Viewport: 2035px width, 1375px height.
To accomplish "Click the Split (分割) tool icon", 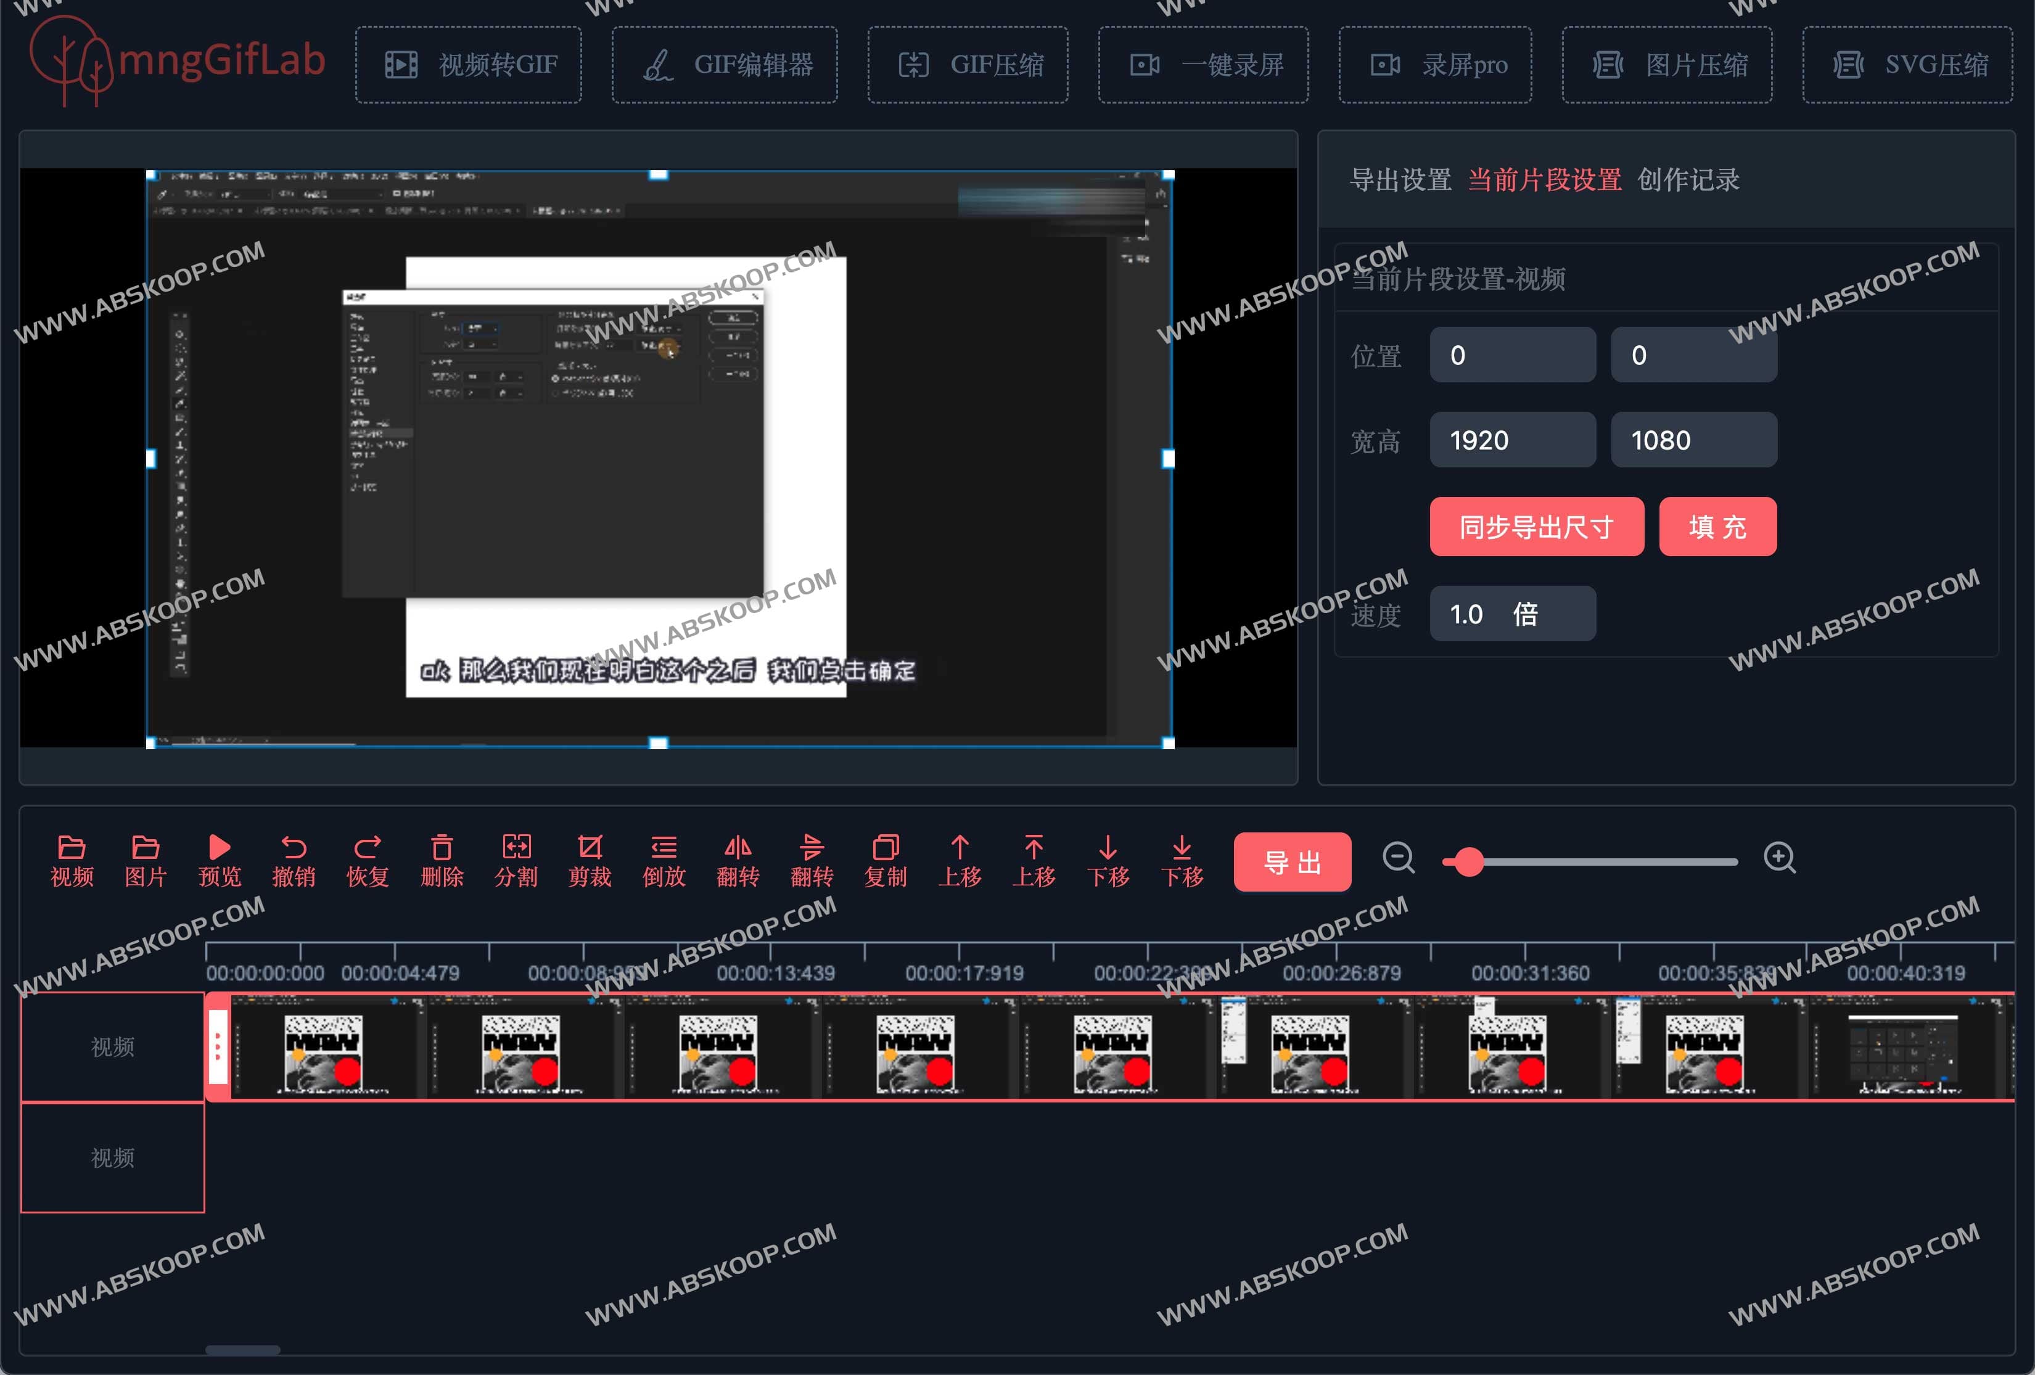I will tap(516, 848).
